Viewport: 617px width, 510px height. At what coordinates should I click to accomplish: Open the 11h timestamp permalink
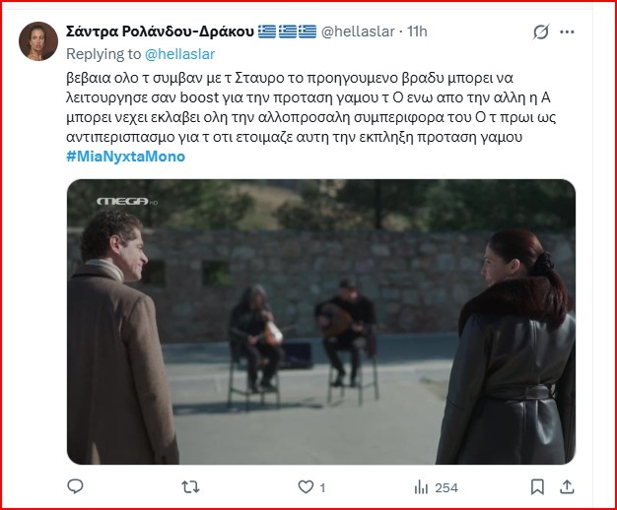pos(417,32)
